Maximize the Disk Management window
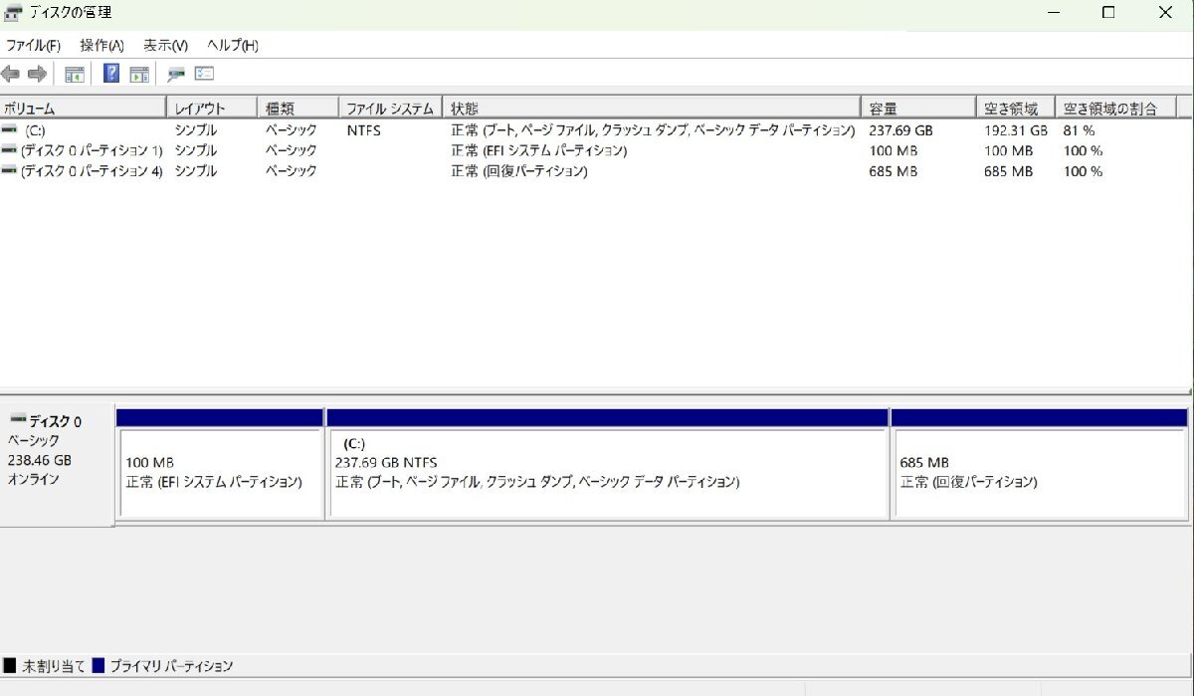Image resolution: width=1194 pixels, height=696 pixels. tap(1107, 13)
